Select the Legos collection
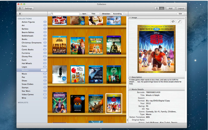 [x=32, y=67]
